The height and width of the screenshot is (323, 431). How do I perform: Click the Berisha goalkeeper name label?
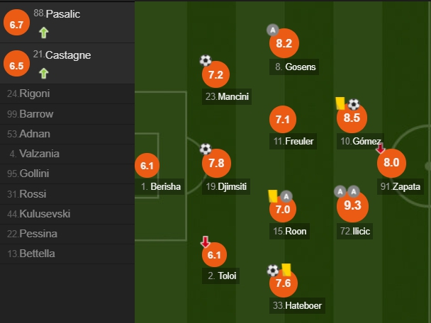pyautogui.click(x=165, y=187)
